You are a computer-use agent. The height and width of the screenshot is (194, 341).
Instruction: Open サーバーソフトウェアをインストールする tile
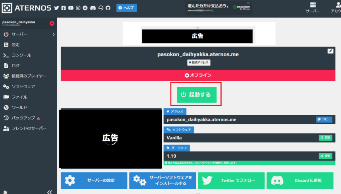163,181
